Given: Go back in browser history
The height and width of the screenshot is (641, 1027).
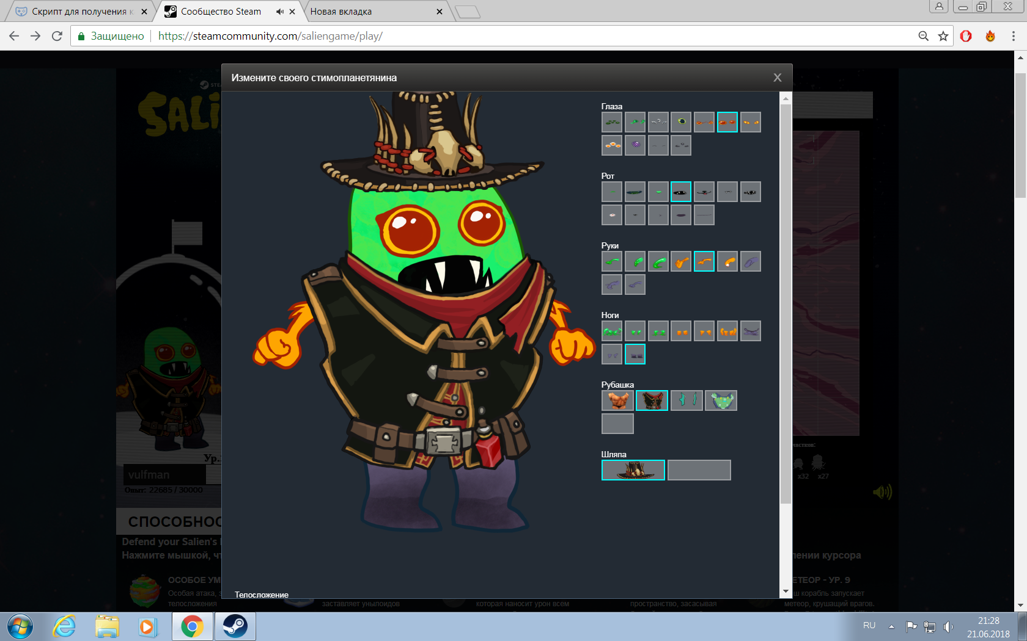Looking at the screenshot, I should [14, 36].
